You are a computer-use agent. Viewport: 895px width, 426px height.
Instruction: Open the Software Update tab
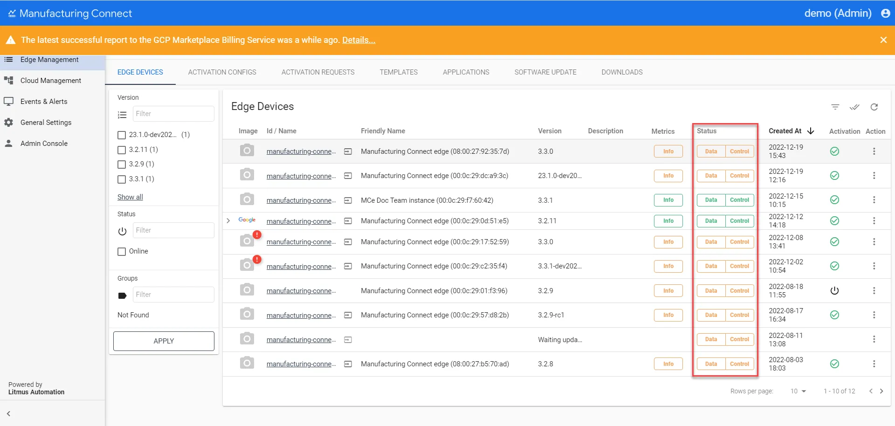point(545,72)
